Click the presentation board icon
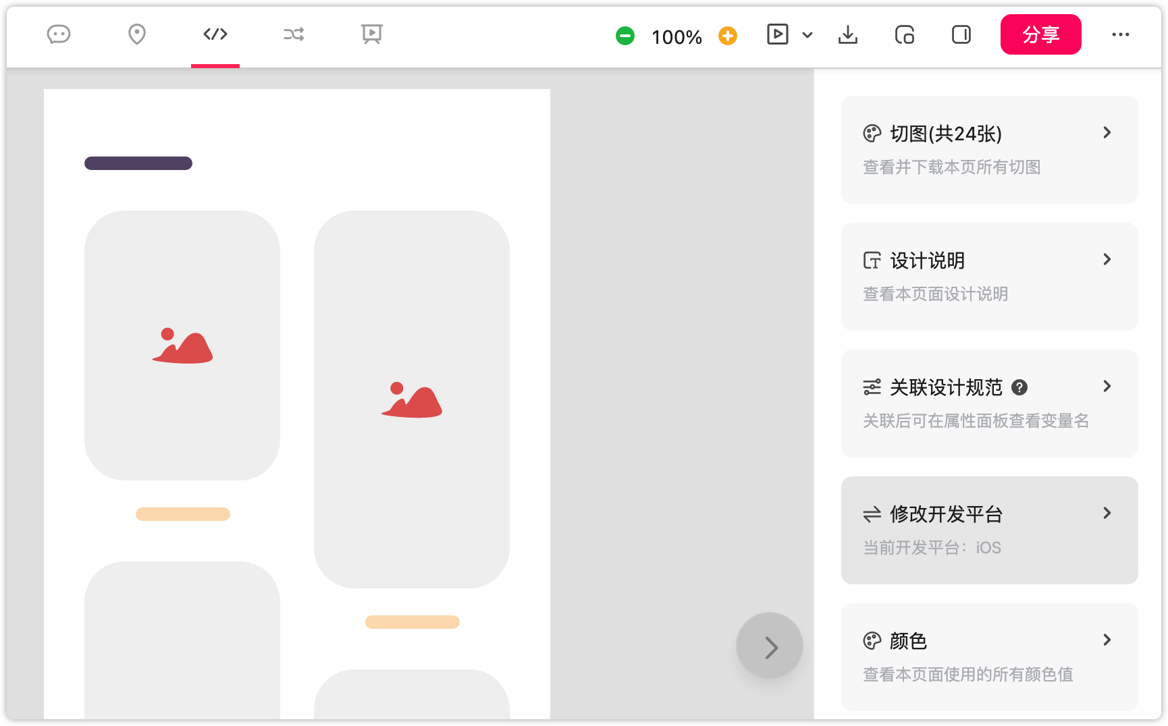Viewport: 1168px width, 726px height. [x=371, y=34]
